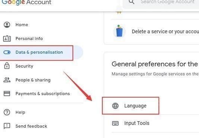Screen dimensions: 199x138
Task: Click the People & sharing icon
Action: coord(7,80)
